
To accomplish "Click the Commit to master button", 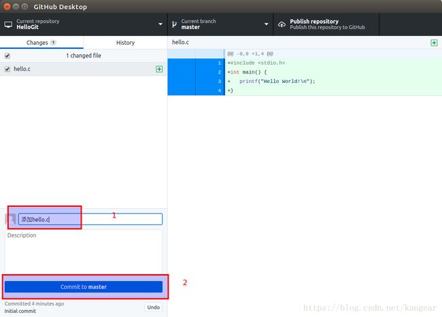I will pos(84,287).
